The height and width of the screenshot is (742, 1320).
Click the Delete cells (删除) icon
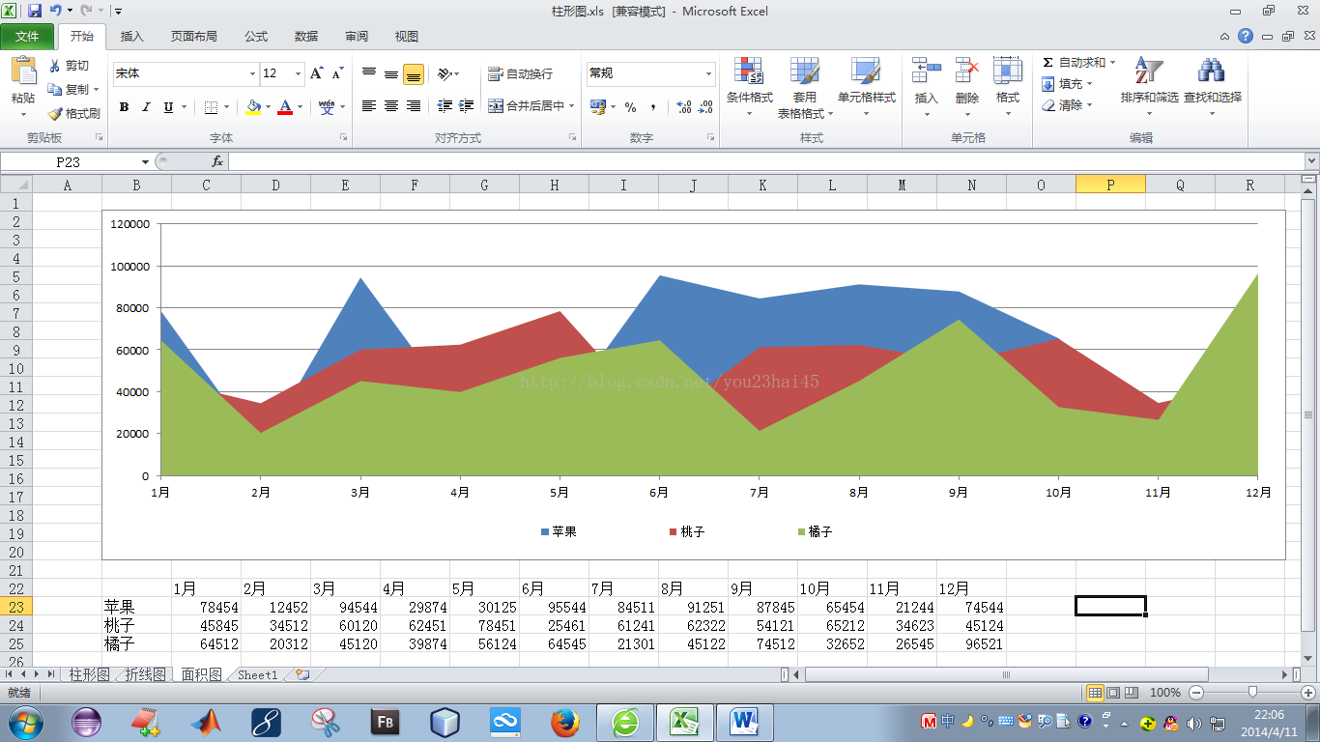[x=967, y=71]
